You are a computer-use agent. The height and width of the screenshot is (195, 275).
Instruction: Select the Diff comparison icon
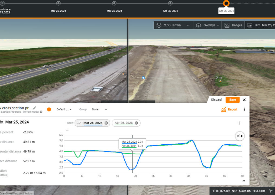[x=249, y=25]
